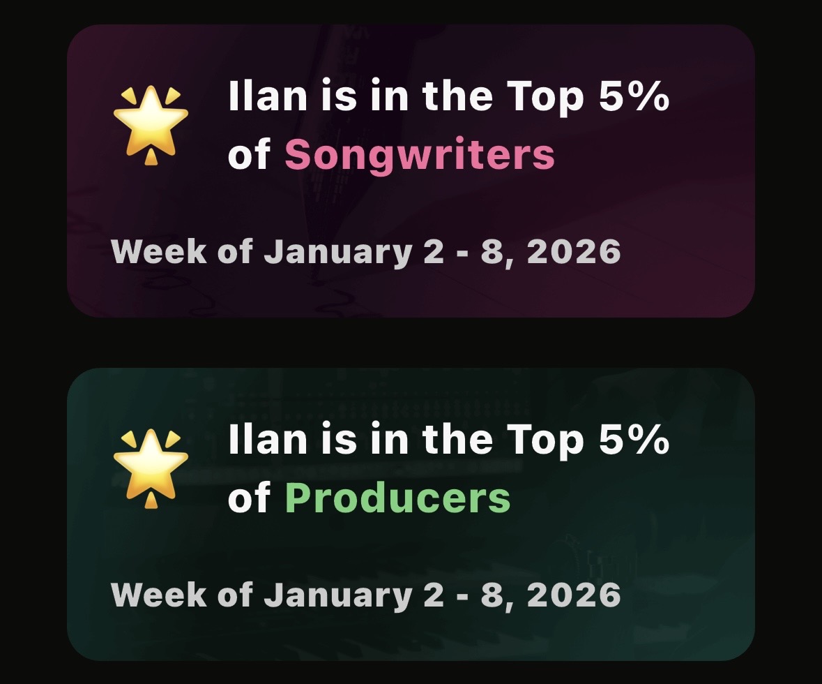The image size is (822, 684).
Task: Click the star icon on the Songwriters card
Action: (x=151, y=124)
